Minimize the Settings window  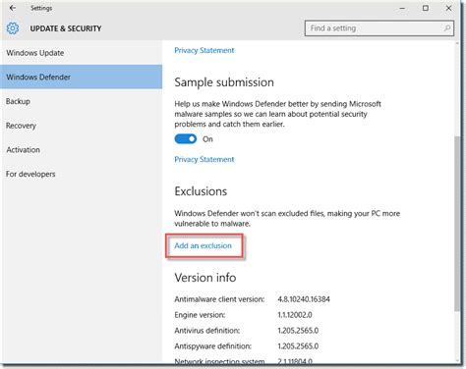pyautogui.click(x=402, y=8)
